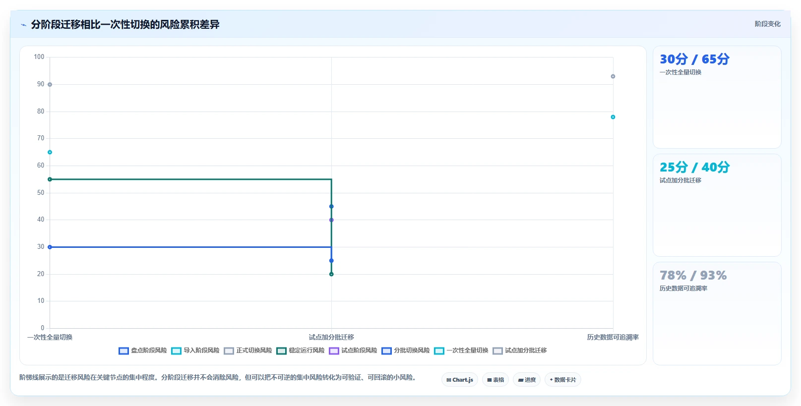Select the gray data point at 93
The height and width of the screenshot is (406, 801).
point(613,76)
